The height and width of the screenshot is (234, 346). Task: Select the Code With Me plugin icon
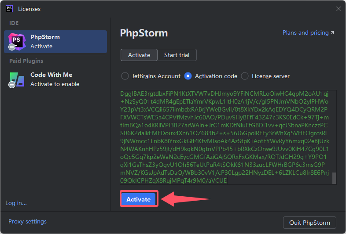[17, 80]
